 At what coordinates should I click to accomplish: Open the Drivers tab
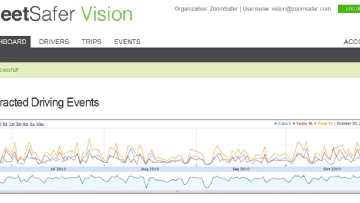coord(54,42)
